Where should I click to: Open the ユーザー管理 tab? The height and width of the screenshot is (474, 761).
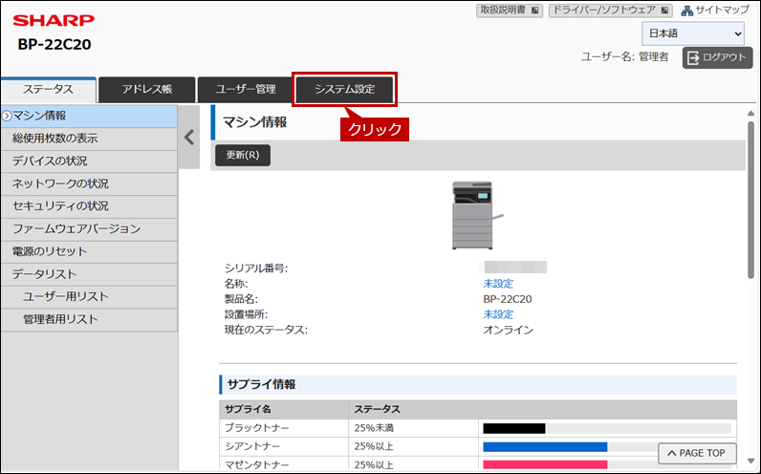point(246,90)
